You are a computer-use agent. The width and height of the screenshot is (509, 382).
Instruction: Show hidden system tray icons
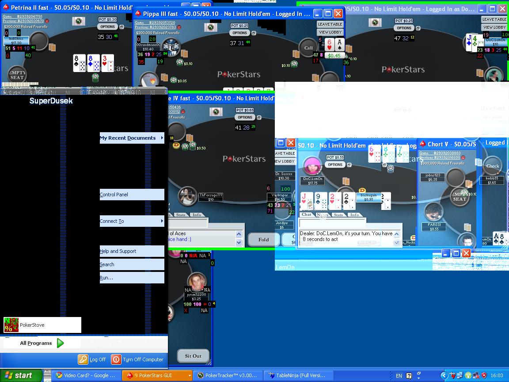tap(444, 375)
